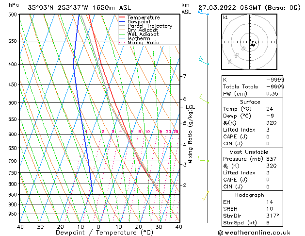The width and height of the screenshot is (305, 236).
Task: Click the 'km ASL' altitude axis label
Action: pyautogui.click(x=186, y=8)
